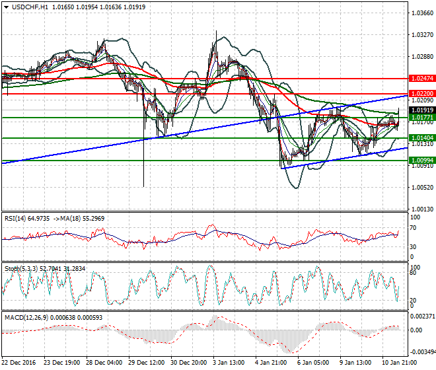Click the 1.00520 price scale value
Image resolution: width=436 pixels, height=370 pixels.
pos(422,187)
